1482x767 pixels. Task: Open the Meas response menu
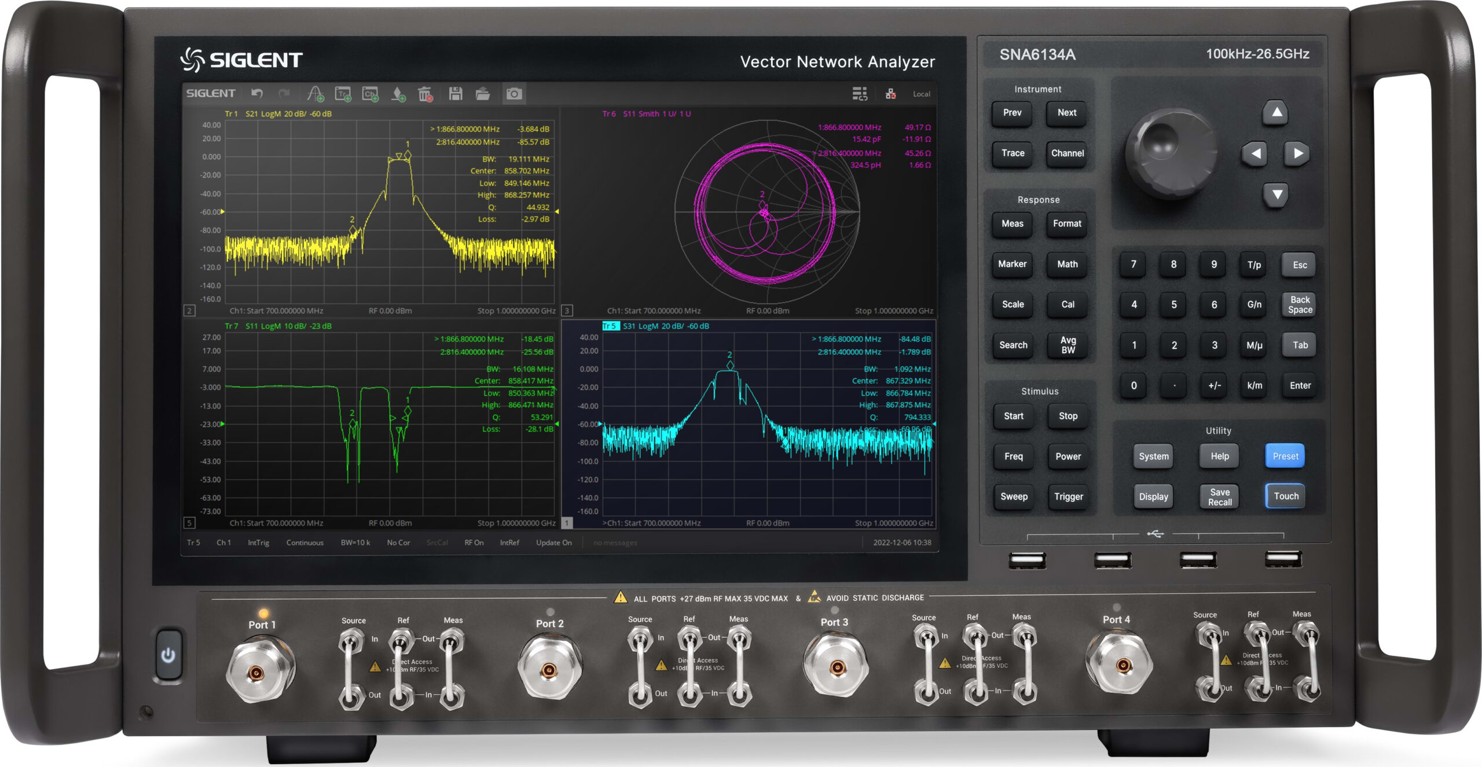pyautogui.click(x=1013, y=224)
